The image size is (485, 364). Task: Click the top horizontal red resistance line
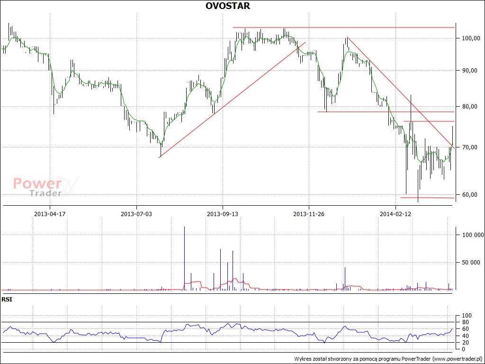pos(344,27)
